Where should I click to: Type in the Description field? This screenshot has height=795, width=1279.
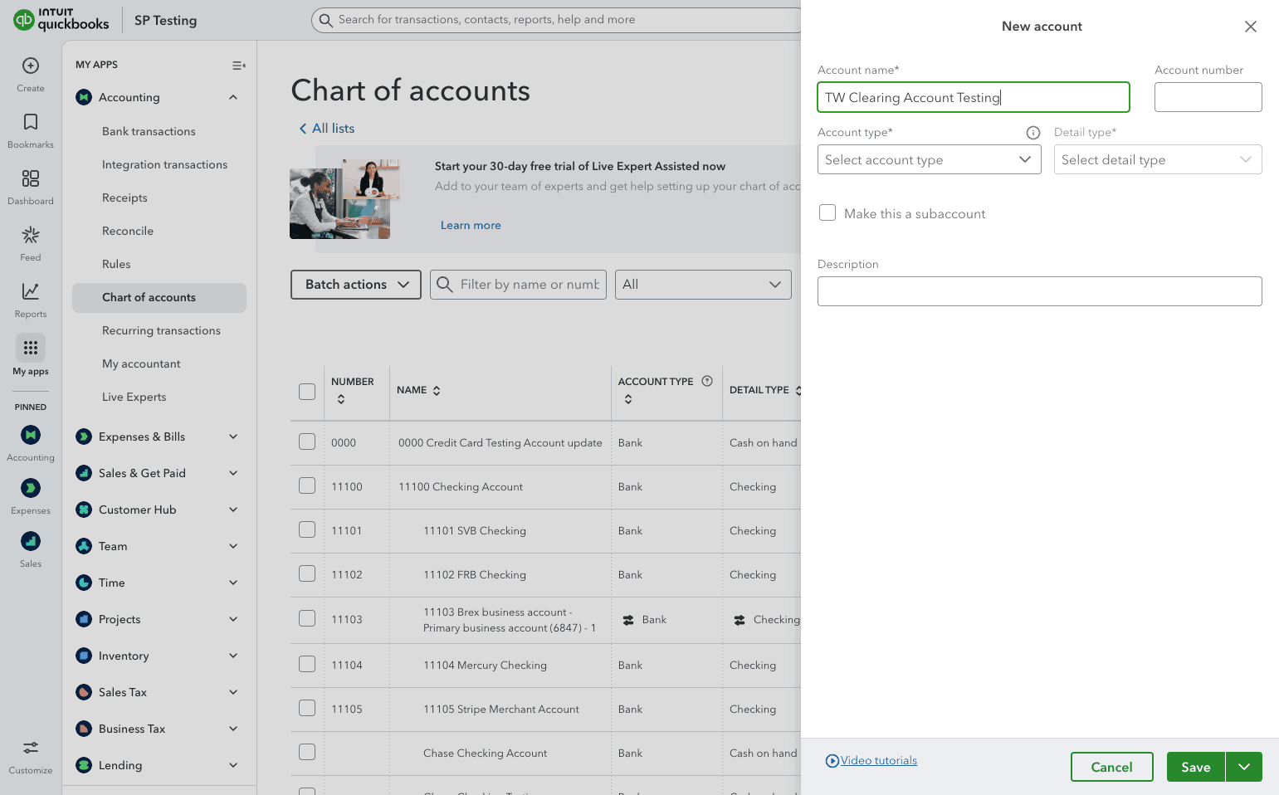1039,291
